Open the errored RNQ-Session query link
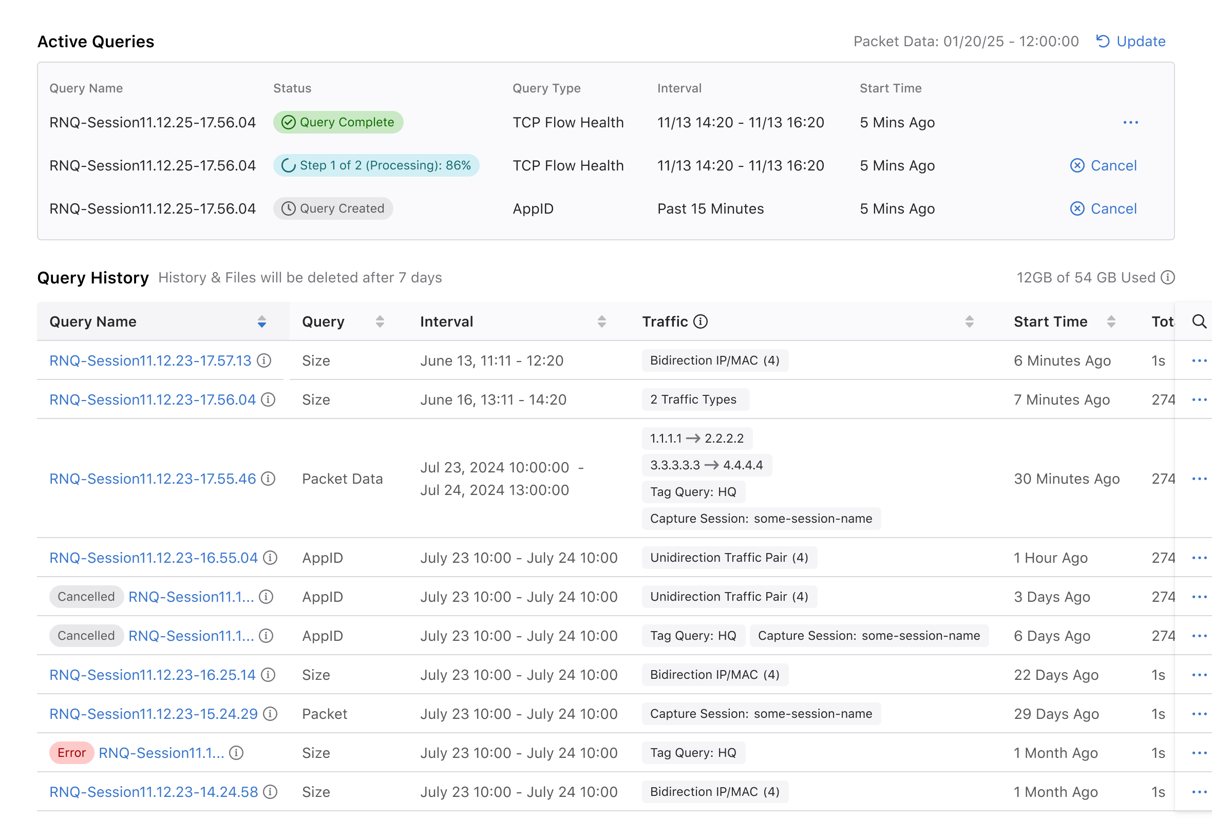 pyautogui.click(x=161, y=753)
